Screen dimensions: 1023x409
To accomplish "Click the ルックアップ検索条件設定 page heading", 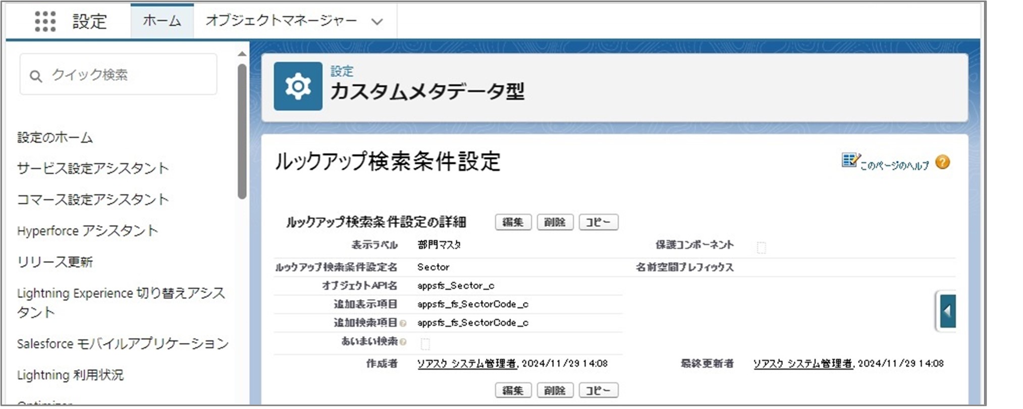I will coord(388,162).
